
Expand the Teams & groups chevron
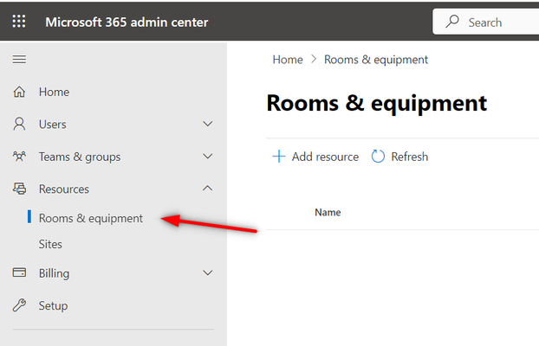(208, 157)
